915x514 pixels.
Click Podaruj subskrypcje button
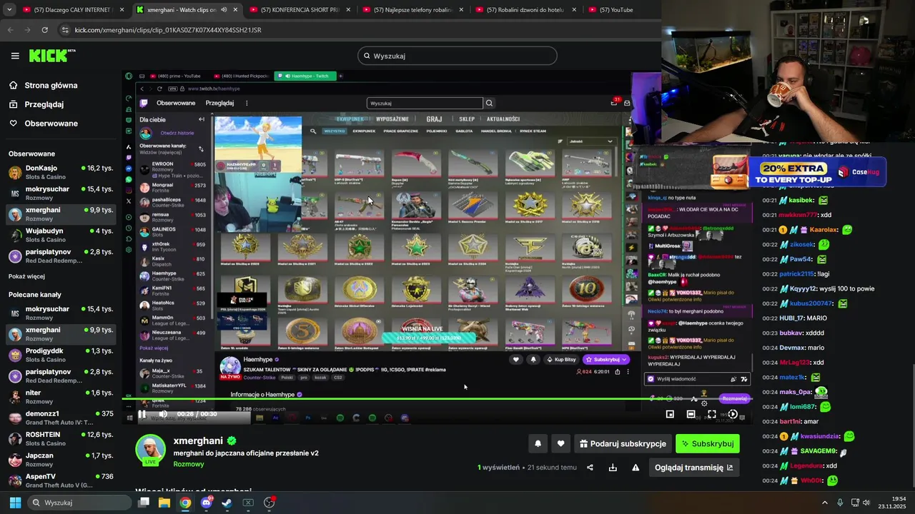pyautogui.click(x=623, y=444)
